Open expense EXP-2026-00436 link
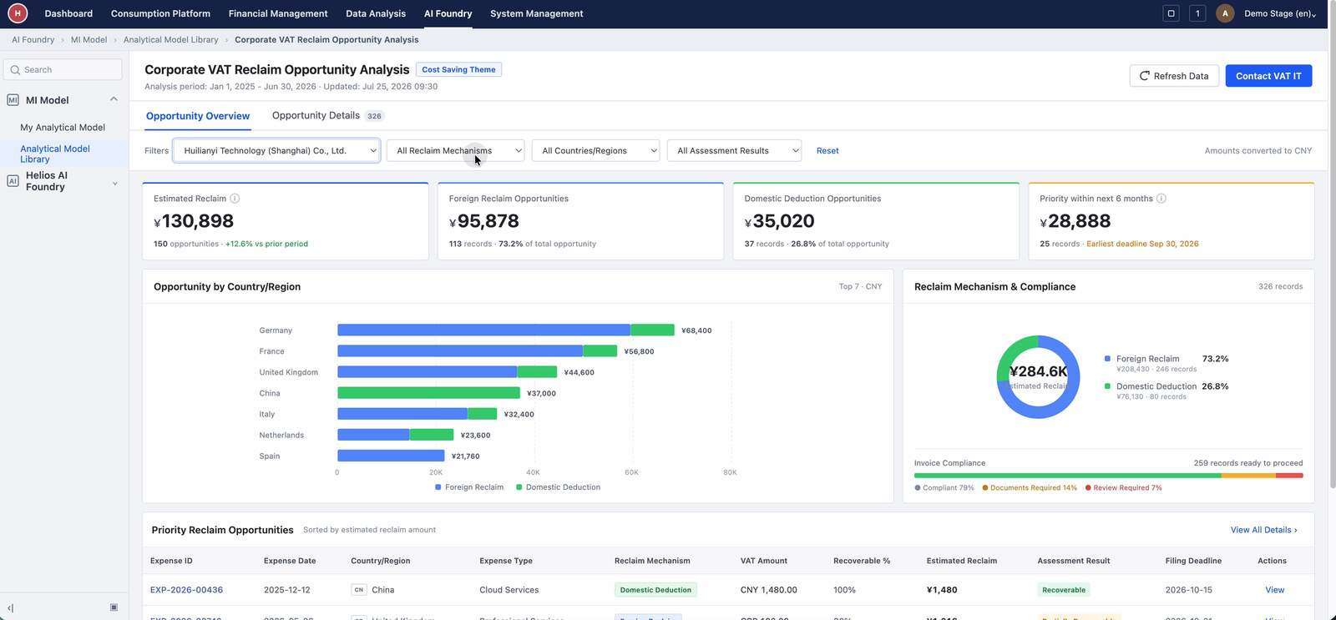This screenshot has height=620, width=1336. (186, 590)
